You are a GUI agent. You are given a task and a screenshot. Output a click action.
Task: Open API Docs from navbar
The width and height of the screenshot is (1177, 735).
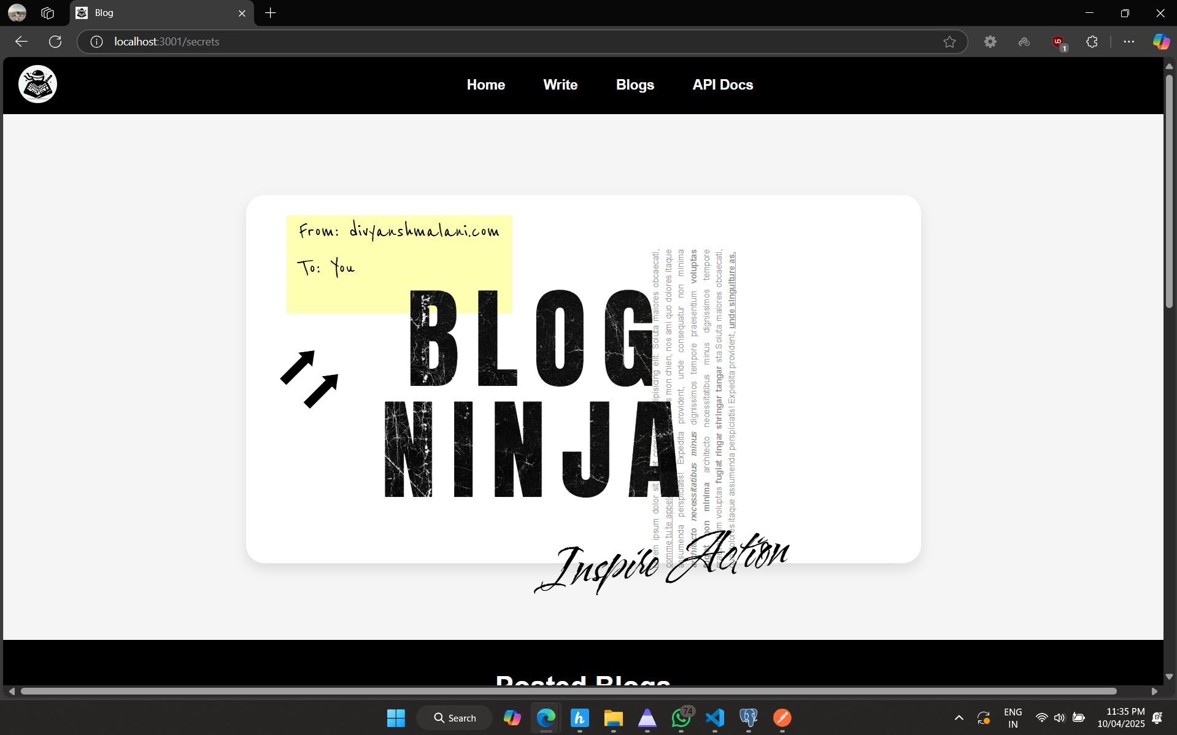click(722, 85)
